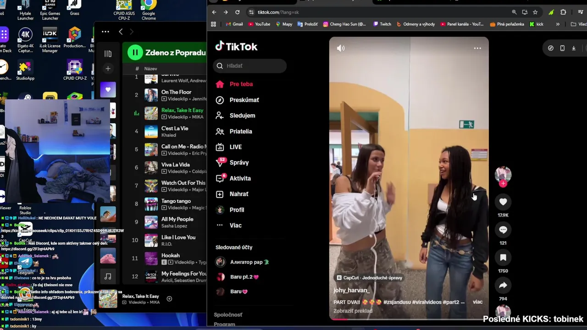Open Pre teba feed
This screenshot has height=330, width=587.
pos(234,84)
